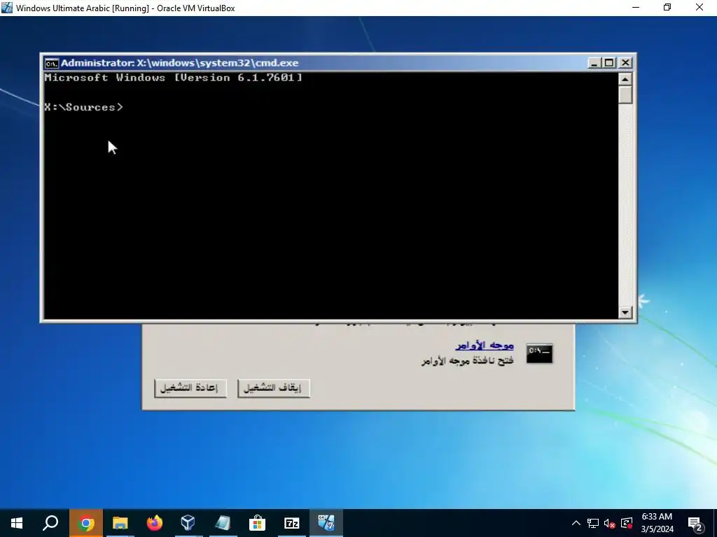Click the فتح نافذة موجه الأوامر description text
The width and height of the screenshot is (717, 537).
pos(467,361)
